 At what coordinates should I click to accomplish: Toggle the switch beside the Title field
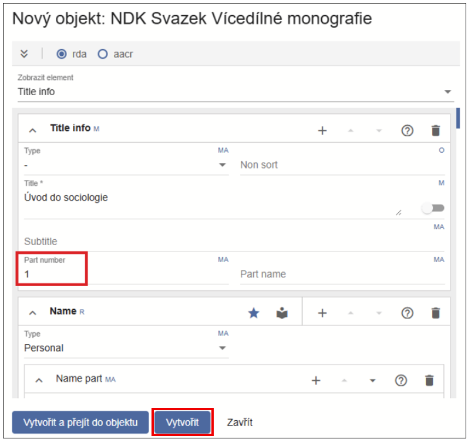433,208
